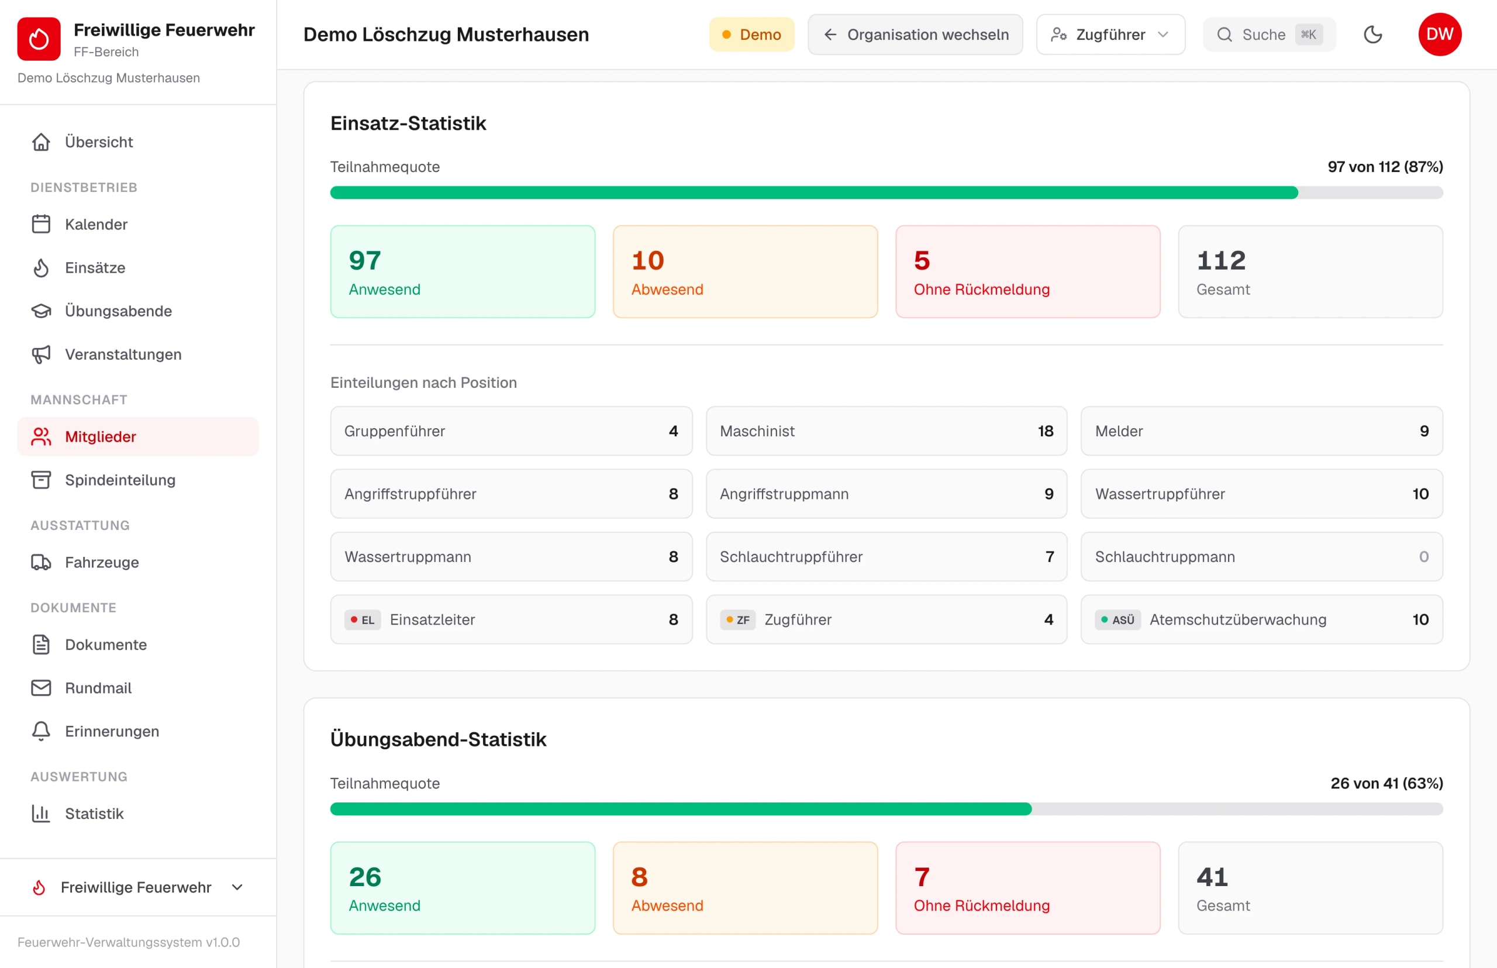
Task: Click the Demo Löschzug Musterhausen page title
Action: click(446, 35)
